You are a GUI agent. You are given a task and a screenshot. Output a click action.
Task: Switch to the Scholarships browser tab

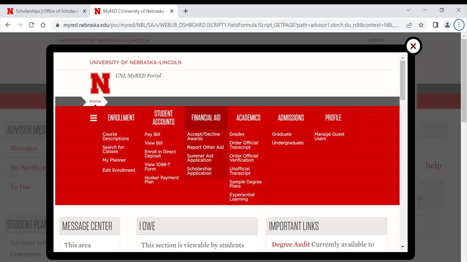coord(45,11)
